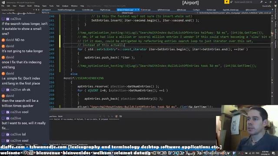Open the Team menu

coord(44,6)
